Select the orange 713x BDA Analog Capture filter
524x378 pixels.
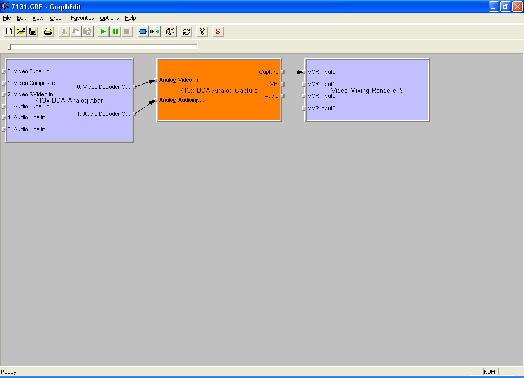(x=219, y=90)
